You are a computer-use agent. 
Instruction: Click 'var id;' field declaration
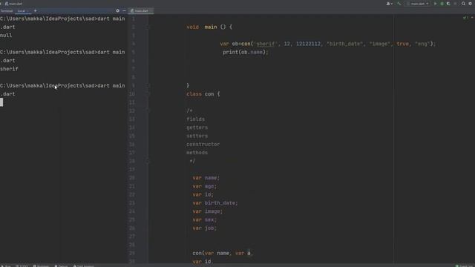point(203,194)
